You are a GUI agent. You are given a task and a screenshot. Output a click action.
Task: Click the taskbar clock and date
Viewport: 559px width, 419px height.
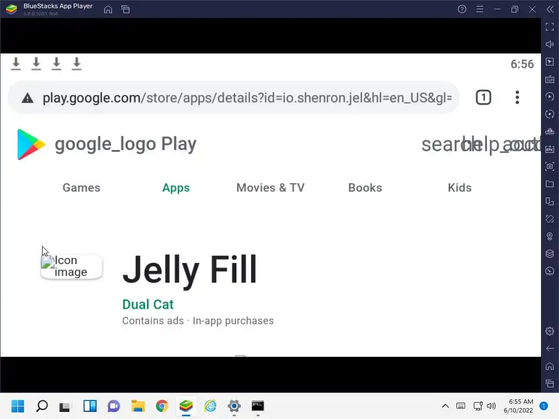(x=519, y=406)
